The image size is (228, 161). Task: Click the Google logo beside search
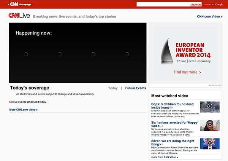click(219, 5)
